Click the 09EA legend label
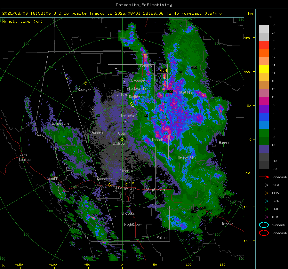The width and height of the screenshot is (288, 269). [275, 185]
